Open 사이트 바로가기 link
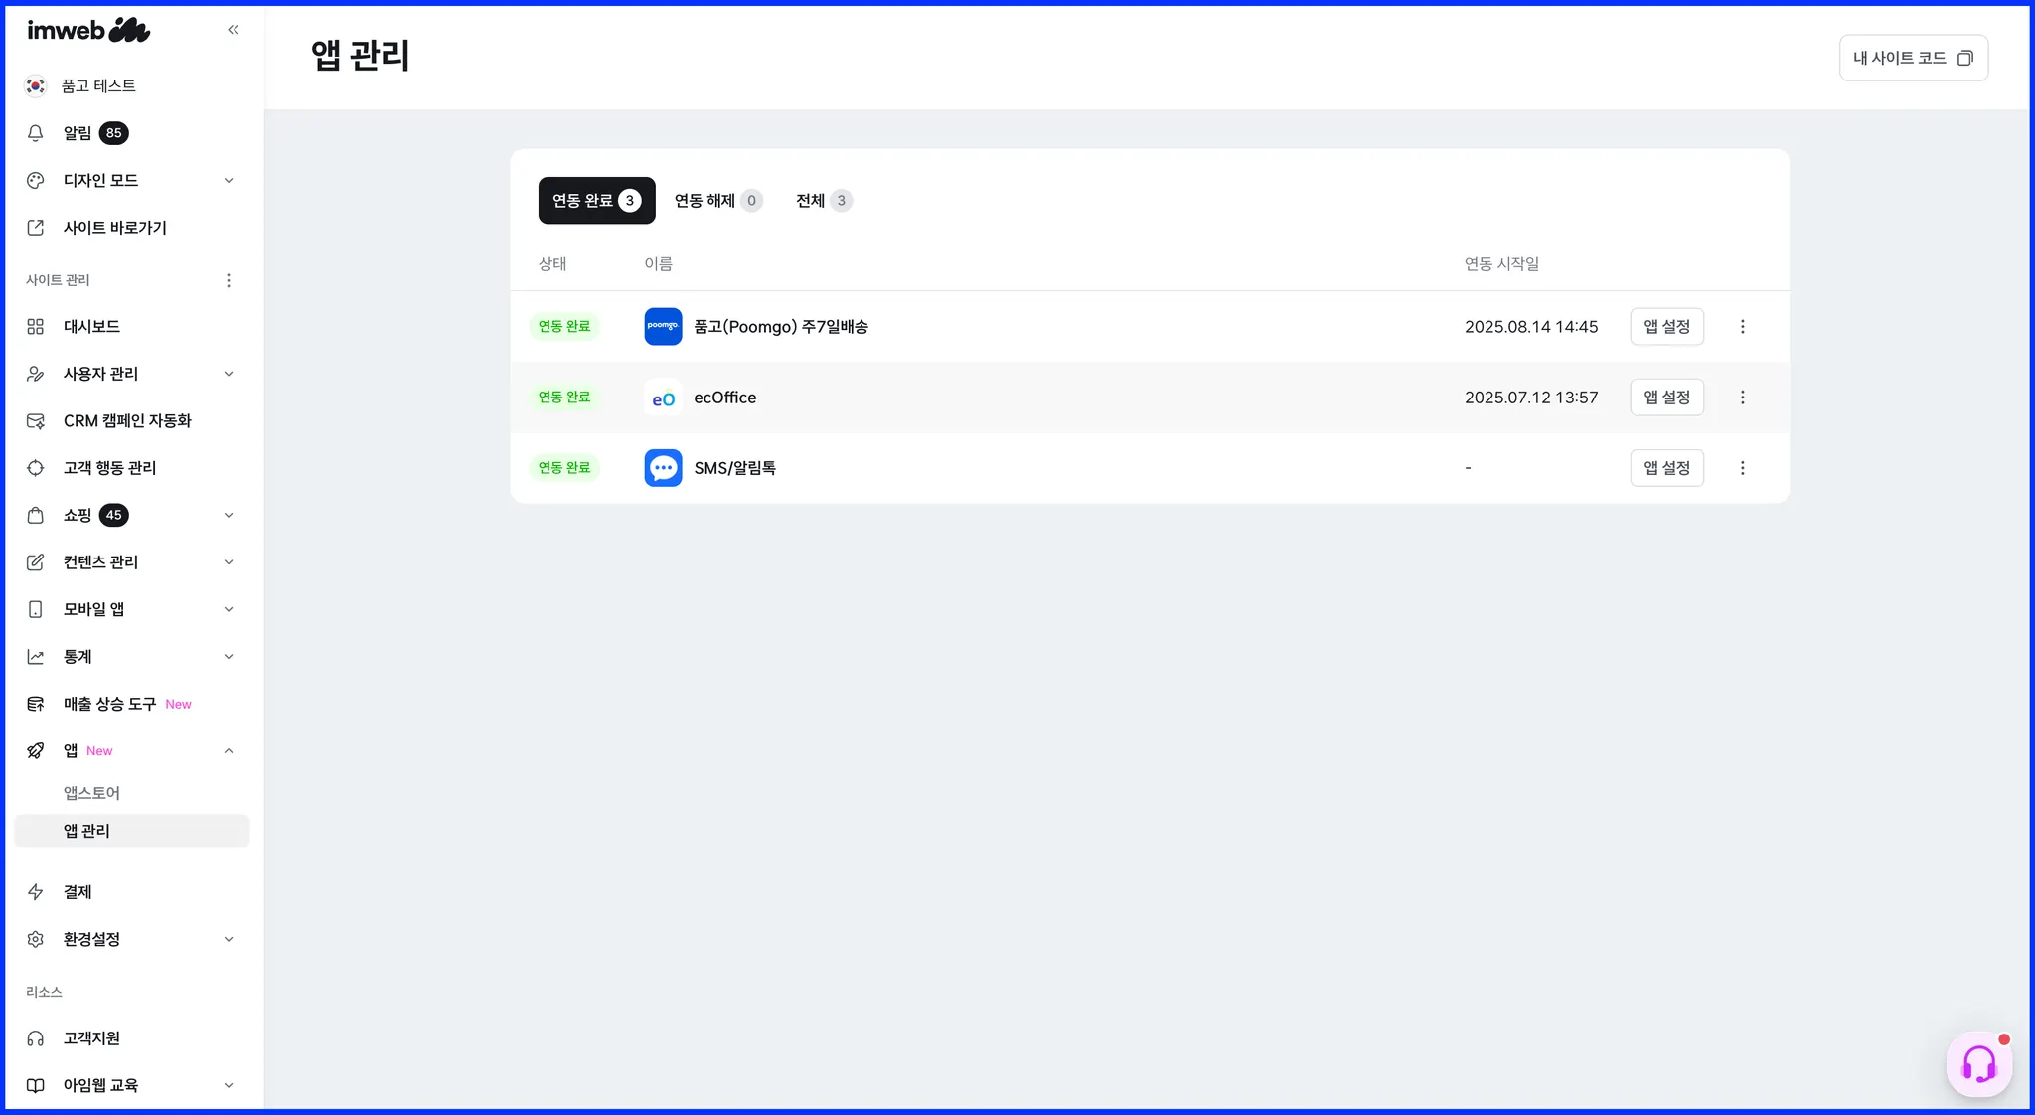 (x=114, y=228)
